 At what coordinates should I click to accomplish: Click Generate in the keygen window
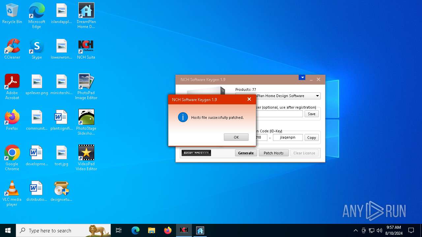(x=246, y=153)
